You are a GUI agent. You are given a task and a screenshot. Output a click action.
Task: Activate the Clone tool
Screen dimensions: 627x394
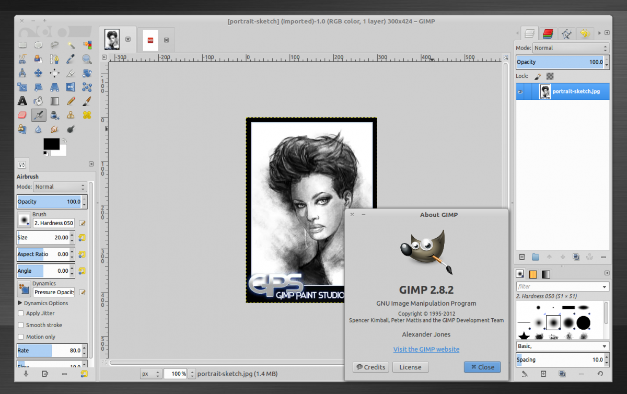click(x=71, y=114)
